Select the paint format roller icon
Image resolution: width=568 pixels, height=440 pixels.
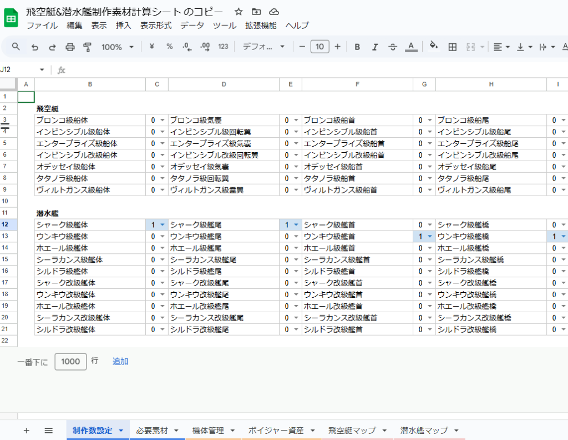87,47
